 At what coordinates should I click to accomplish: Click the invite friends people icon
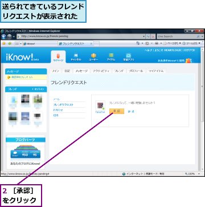tap(188, 60)
